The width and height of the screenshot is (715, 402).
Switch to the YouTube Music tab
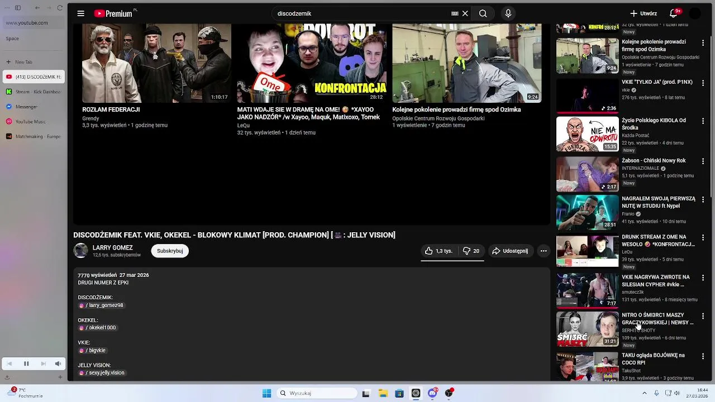(x=34, y=122)
